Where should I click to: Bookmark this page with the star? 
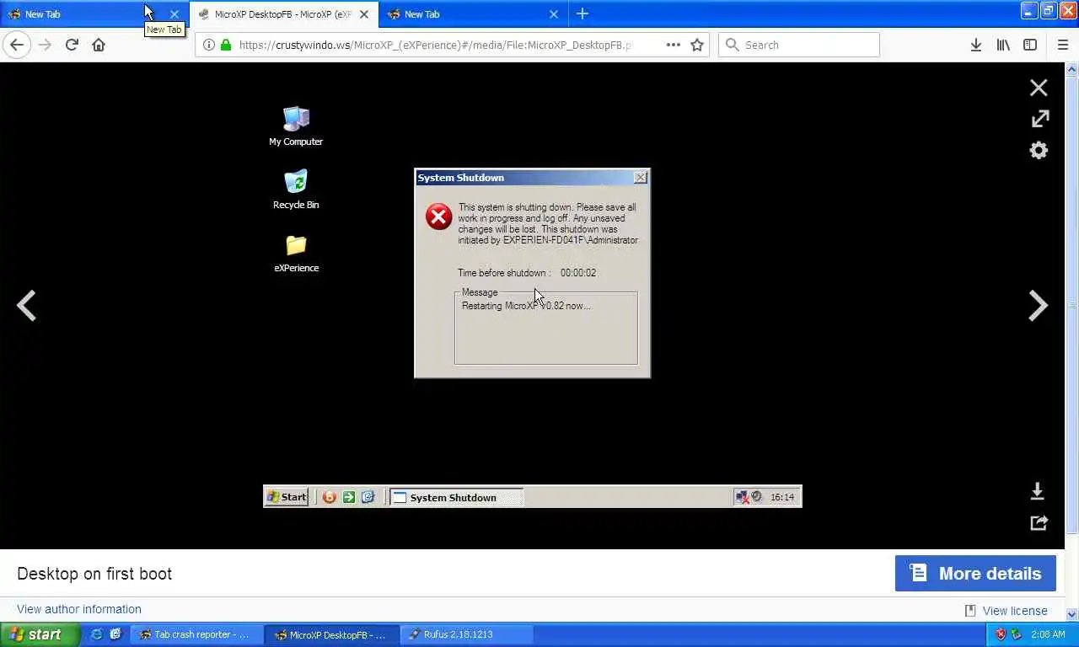pyautogui.click(x=697, y=45)
